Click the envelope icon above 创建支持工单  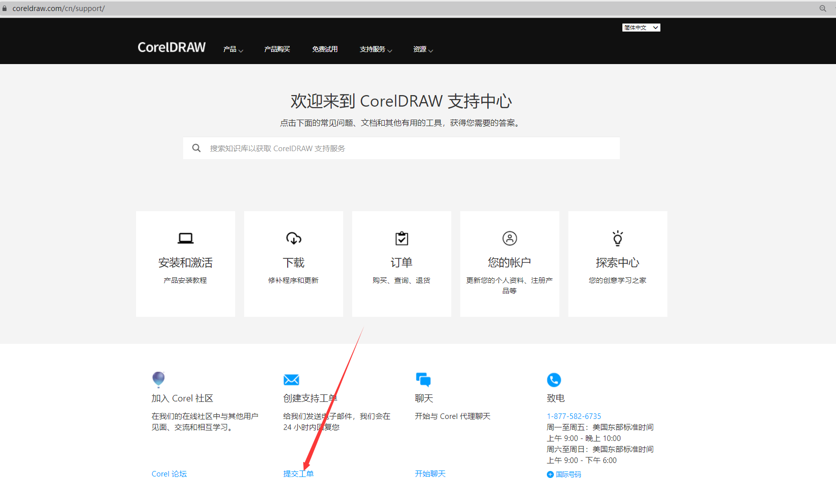(x=291, y=380)
